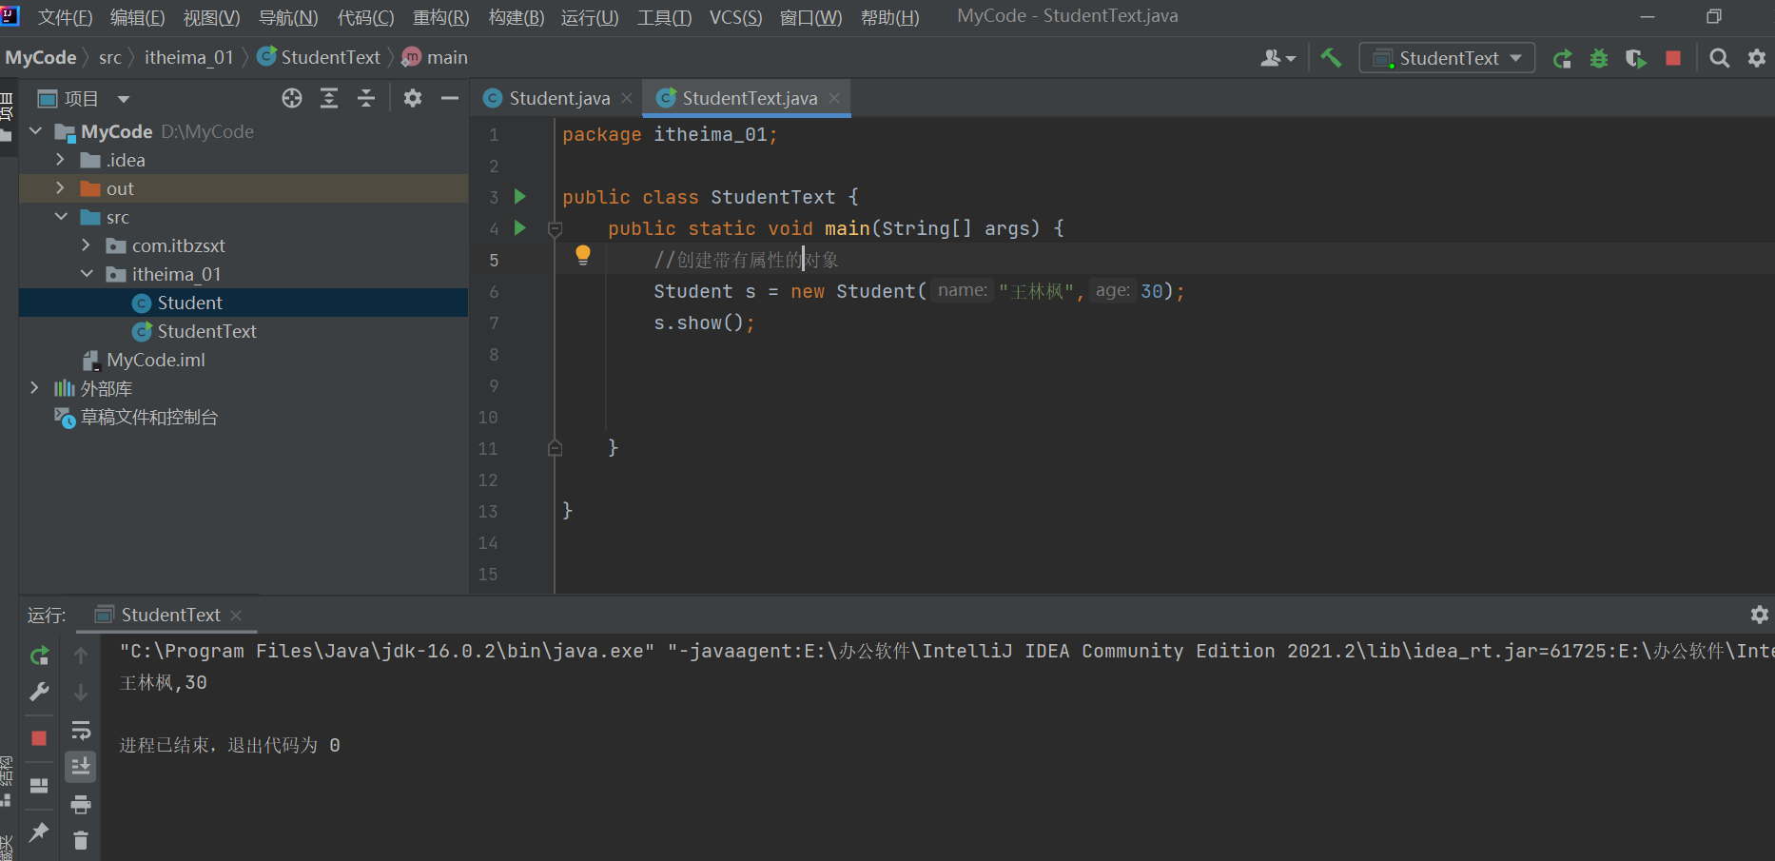
Task: Stop process in run panel
Action: pos(39,738)
